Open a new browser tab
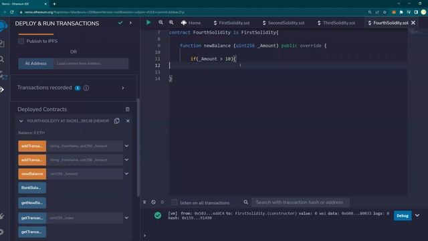Screen dimensions: 428x241 pyautogui.click(x=54, y=4)
